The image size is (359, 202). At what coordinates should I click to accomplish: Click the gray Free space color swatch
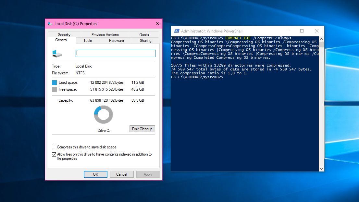54,89
